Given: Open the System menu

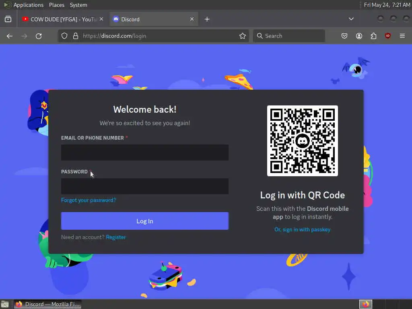Looking at the screenshot, I should click(x=78, y=5).
